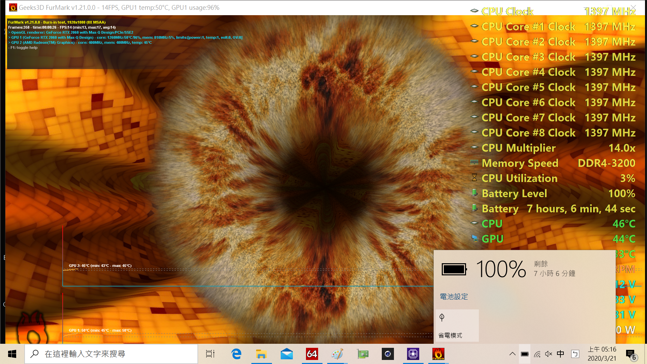Switch to FurMark via its taskbar icon

click(438, 354)
